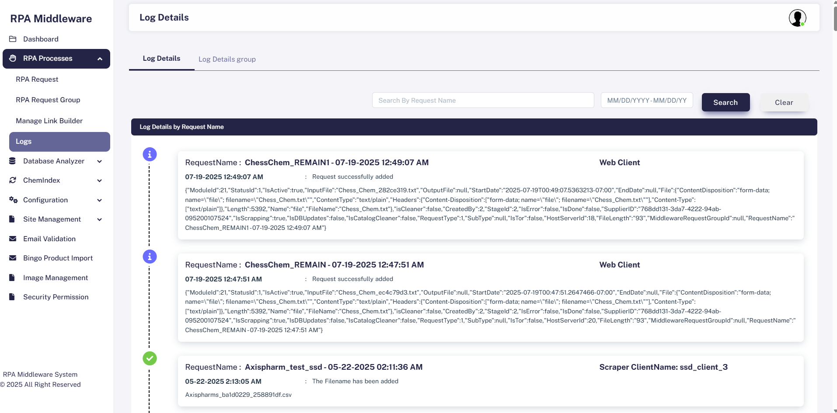Click the info icon beside ChessChem_REMAIN1 log
The width and height of the screenshot is (837, 413).
point(150,154)
